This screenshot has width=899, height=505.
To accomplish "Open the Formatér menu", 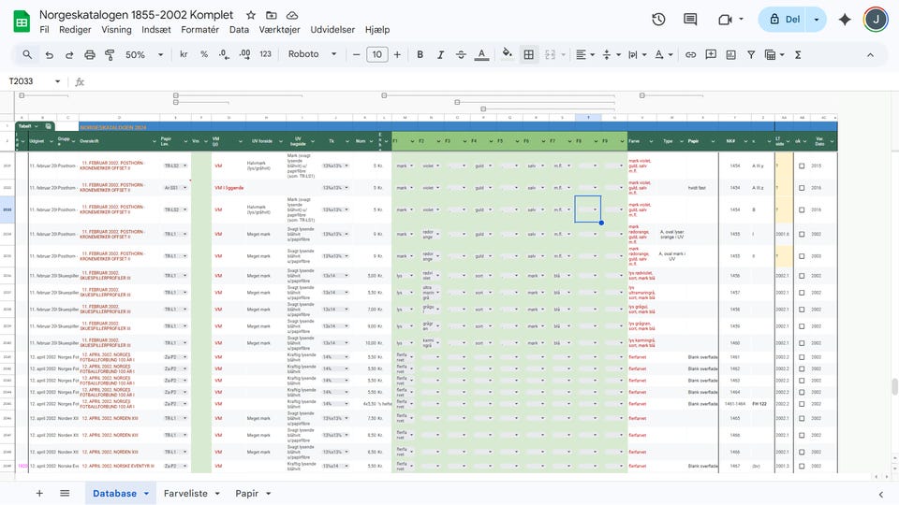I will pyautogui.click(x=199, y=30).
